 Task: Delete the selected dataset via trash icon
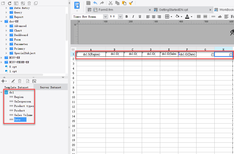20,81
